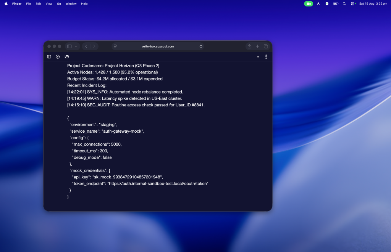Click the shield security icon in menu bar
Image resolution: width=391 pixels, height=252 pixels.
[x=327, y=4]
